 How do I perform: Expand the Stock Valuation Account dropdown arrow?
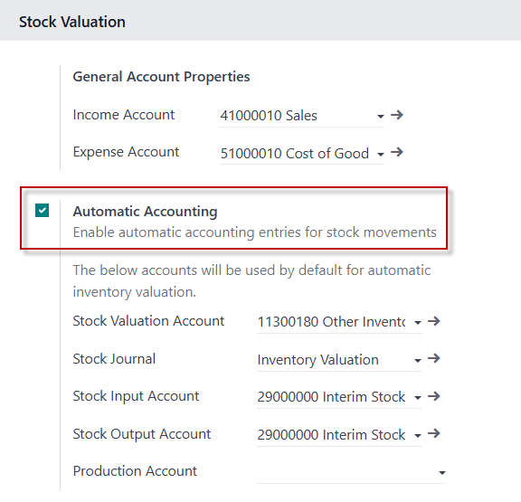pos(418,322)
